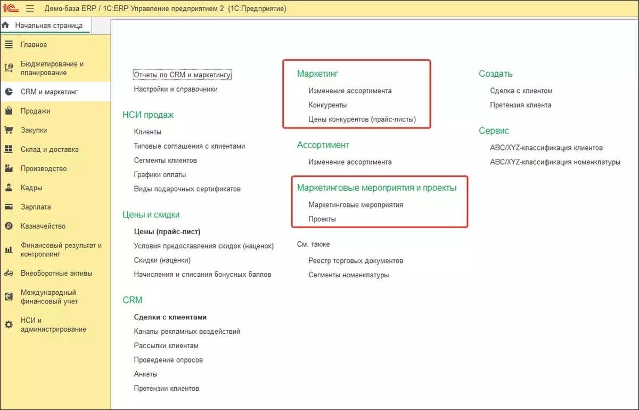This screenshot has height=410, width=639.
Task: Open the Казначейство ruble coin icon
Action: tap(9, 226)
